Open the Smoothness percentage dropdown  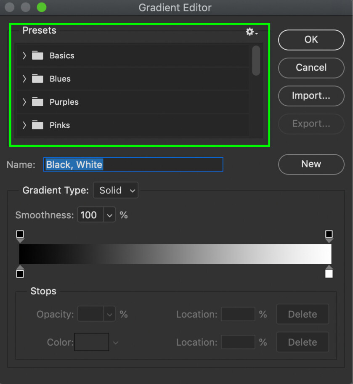109,215
